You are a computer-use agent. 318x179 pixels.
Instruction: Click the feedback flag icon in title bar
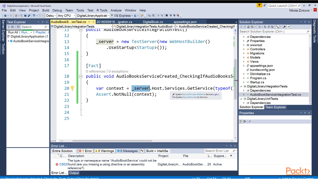[259, 5]
